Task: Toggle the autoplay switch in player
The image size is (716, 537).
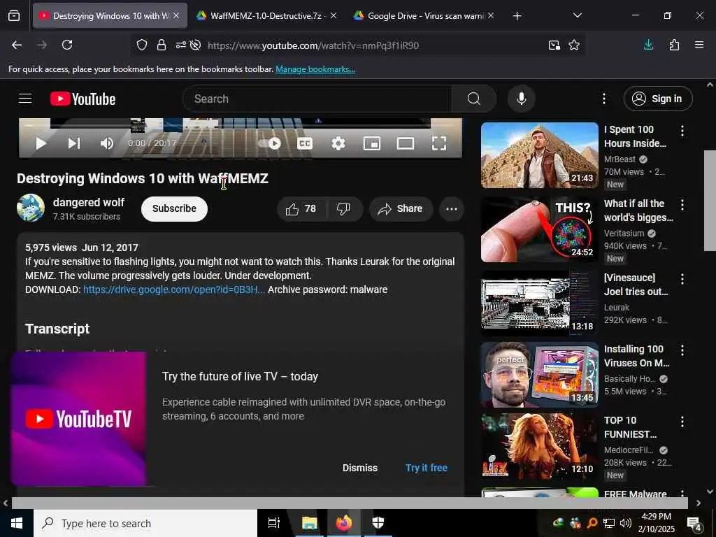Action: click(269, 143)
